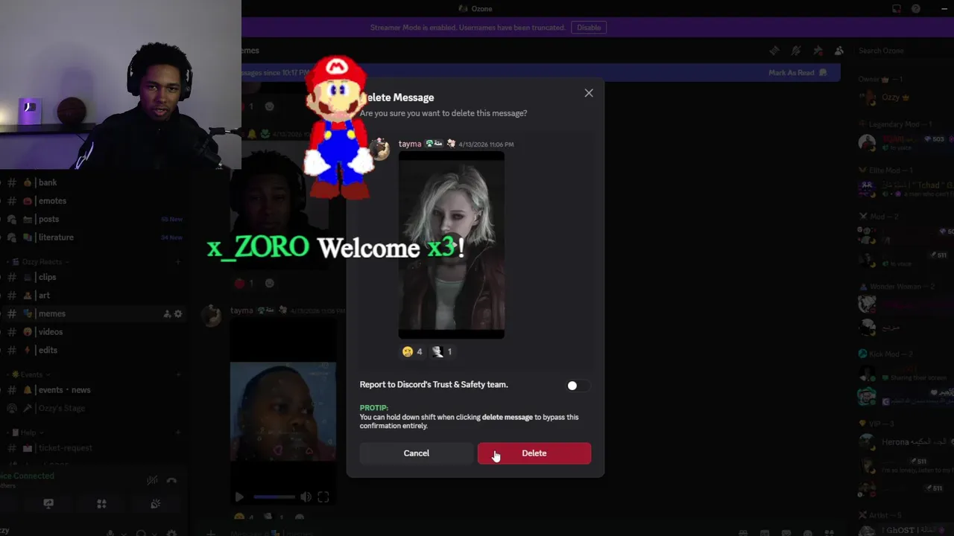The width and height of the screenshot is (954, 536).
Task: Click the image attachment in the delete dialog
Action: [x=452, y=245]
